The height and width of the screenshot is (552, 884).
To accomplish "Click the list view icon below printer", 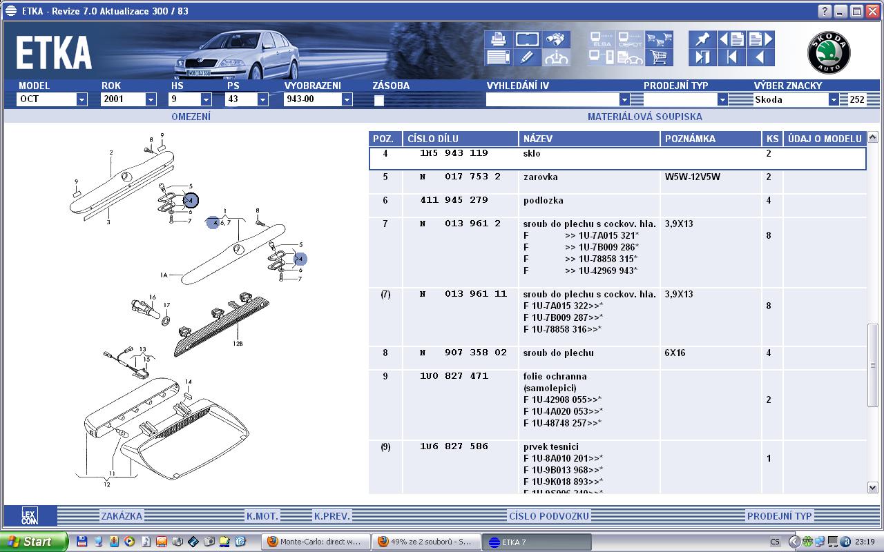I will (497, 58).
